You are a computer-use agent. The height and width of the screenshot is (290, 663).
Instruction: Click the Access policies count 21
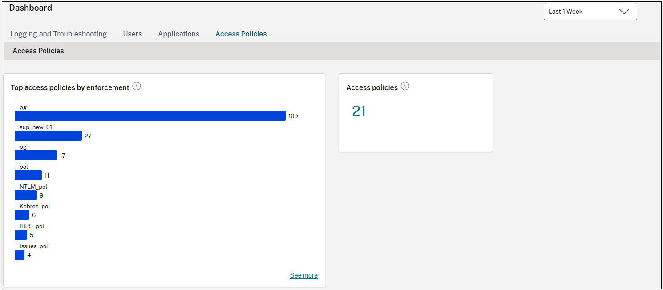(x=359, y=111)
